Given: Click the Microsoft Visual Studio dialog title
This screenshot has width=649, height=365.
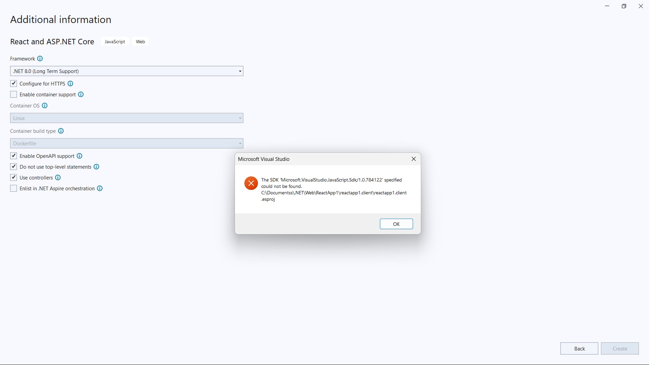Looking at the screenshot, I should click(264, 159).
